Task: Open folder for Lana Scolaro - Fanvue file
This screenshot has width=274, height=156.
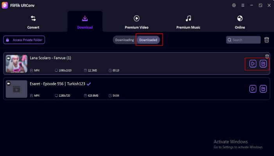Action: click(263, 64)
